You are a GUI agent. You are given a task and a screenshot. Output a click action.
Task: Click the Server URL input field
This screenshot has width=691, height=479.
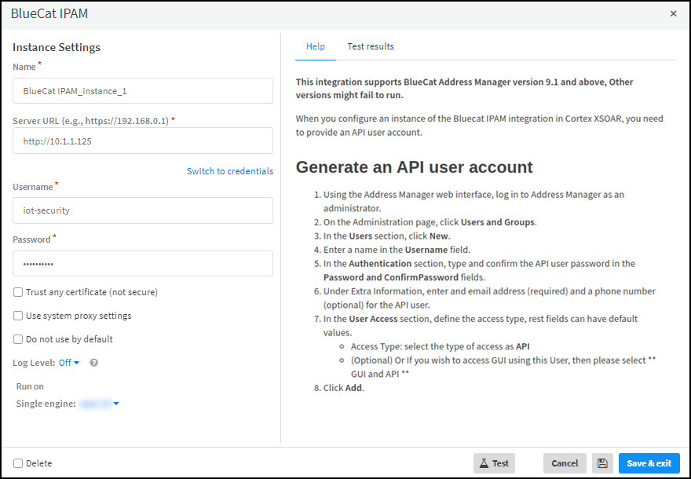tap(143, 141)
